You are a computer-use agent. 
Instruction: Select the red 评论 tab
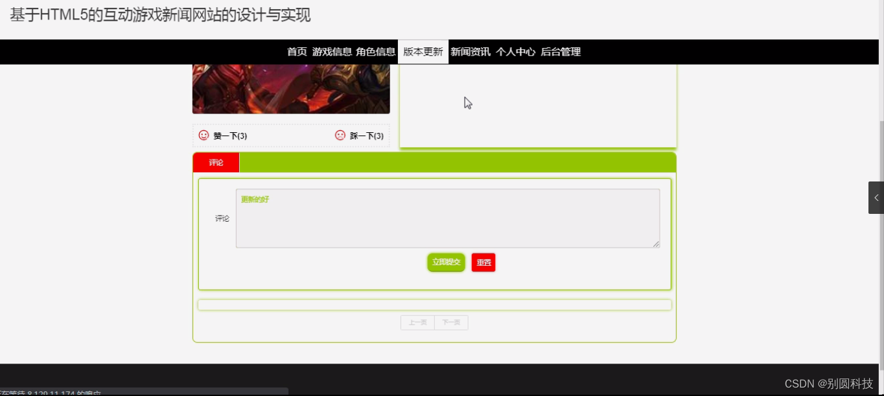215,162
